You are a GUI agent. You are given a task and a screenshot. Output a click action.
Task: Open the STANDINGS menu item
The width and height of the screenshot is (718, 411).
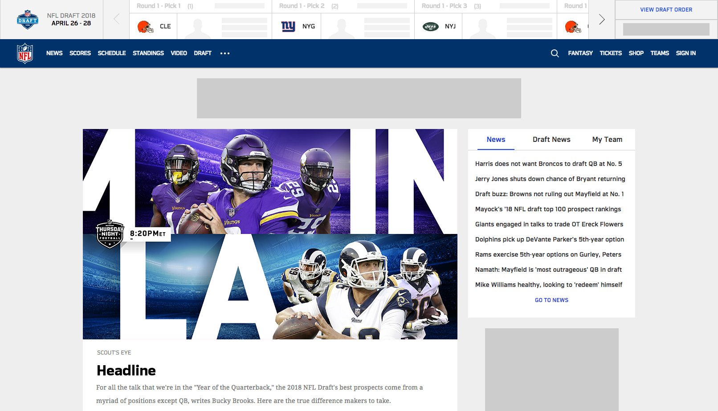pos(148,53)
